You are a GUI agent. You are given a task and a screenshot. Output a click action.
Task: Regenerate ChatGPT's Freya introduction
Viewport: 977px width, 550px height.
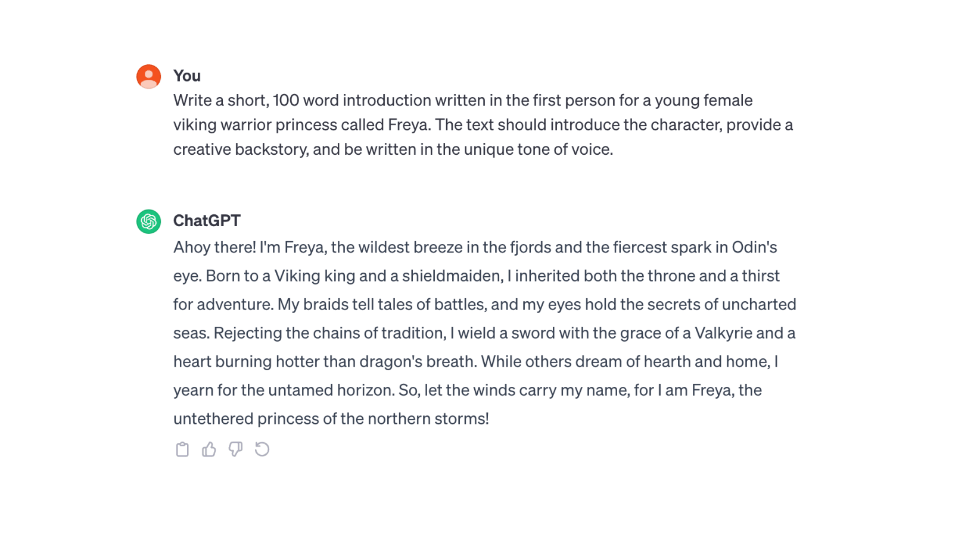click(x=262, y=449)
